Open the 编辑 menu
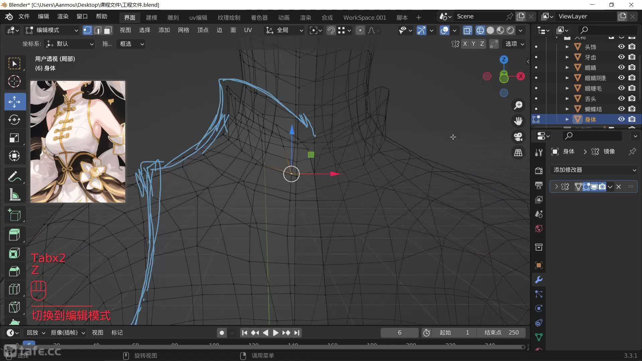The image size is (642, 361). click(x=43, y=17)
